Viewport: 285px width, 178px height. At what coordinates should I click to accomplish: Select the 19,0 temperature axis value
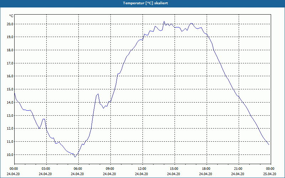point(10,37)
